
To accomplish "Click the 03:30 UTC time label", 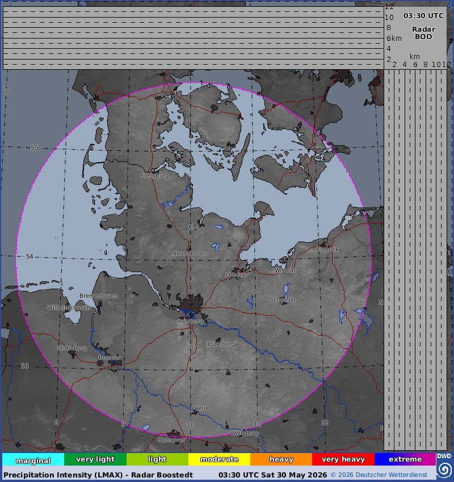I will (x=423, y=16).
